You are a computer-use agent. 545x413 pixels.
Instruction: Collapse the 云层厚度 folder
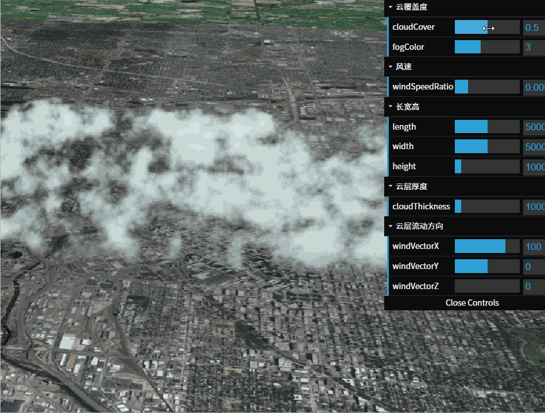point(465,186)
